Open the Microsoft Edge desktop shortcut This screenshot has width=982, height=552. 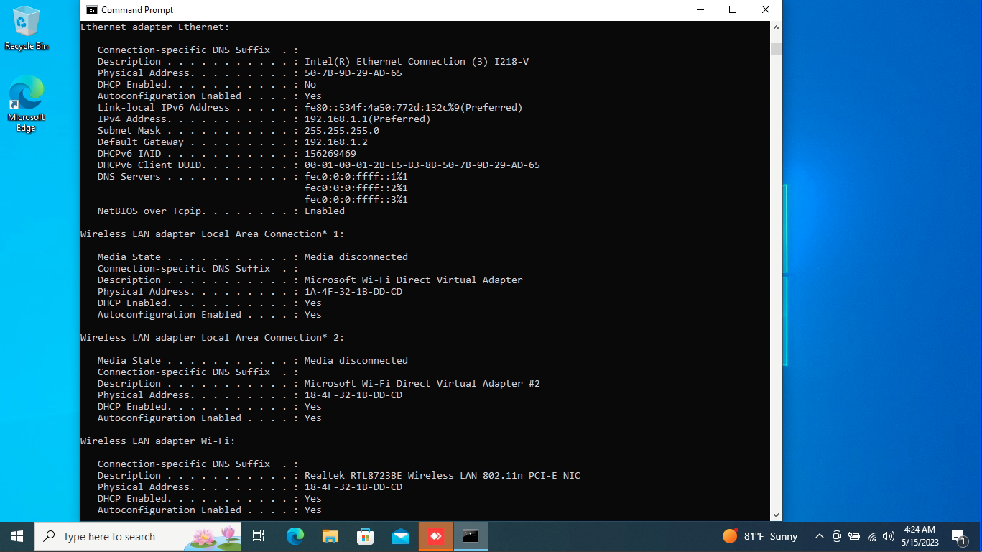[x=26, y=97]
